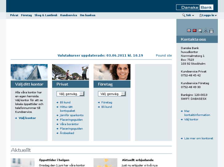The image size is (224, 167).
Task: Open the Företag menu item
Action: click(26, 15)
